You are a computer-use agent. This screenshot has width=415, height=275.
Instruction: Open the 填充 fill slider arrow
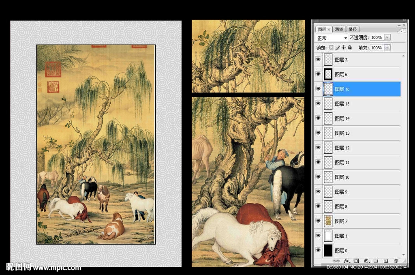click(x=387, y=48)
